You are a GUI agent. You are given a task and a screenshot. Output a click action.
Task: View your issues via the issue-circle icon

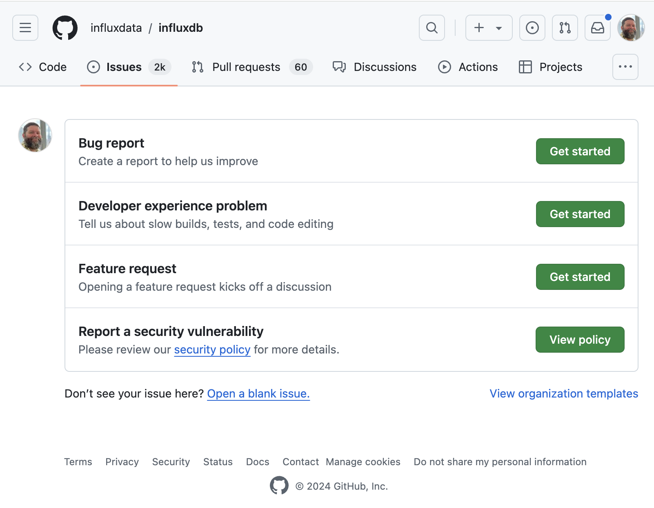(x=532, y=28)
